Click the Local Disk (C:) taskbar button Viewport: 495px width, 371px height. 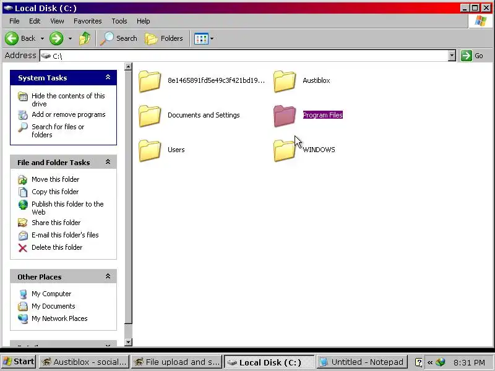(x=269, y=362)
